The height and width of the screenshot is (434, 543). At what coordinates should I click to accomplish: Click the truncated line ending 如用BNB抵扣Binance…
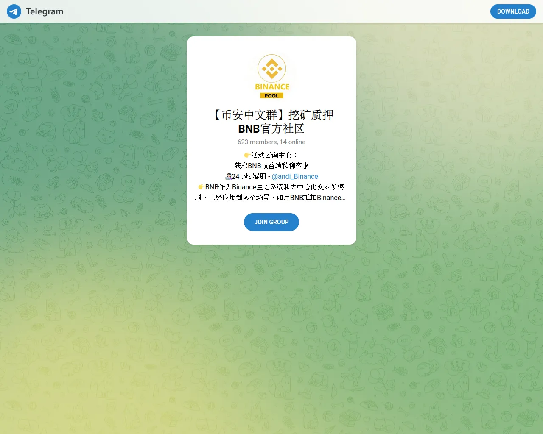[270, 198]
